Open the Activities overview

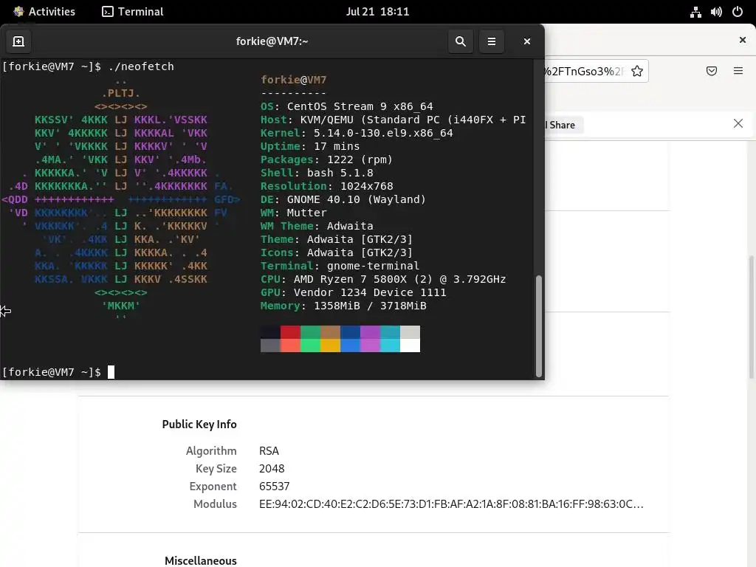coord(44,12)
